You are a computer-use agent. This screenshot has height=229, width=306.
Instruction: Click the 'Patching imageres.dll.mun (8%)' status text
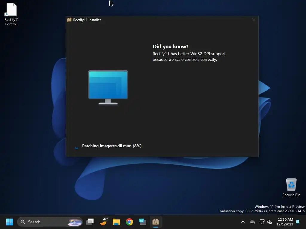coord(112,146)
